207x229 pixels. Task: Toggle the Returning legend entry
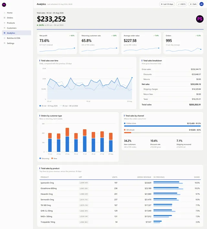coord(44,158)
